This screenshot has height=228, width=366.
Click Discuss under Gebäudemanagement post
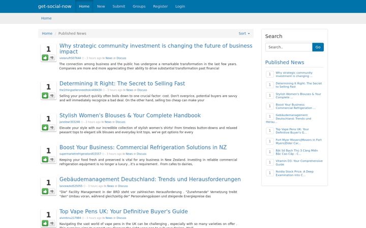(123, 186)
